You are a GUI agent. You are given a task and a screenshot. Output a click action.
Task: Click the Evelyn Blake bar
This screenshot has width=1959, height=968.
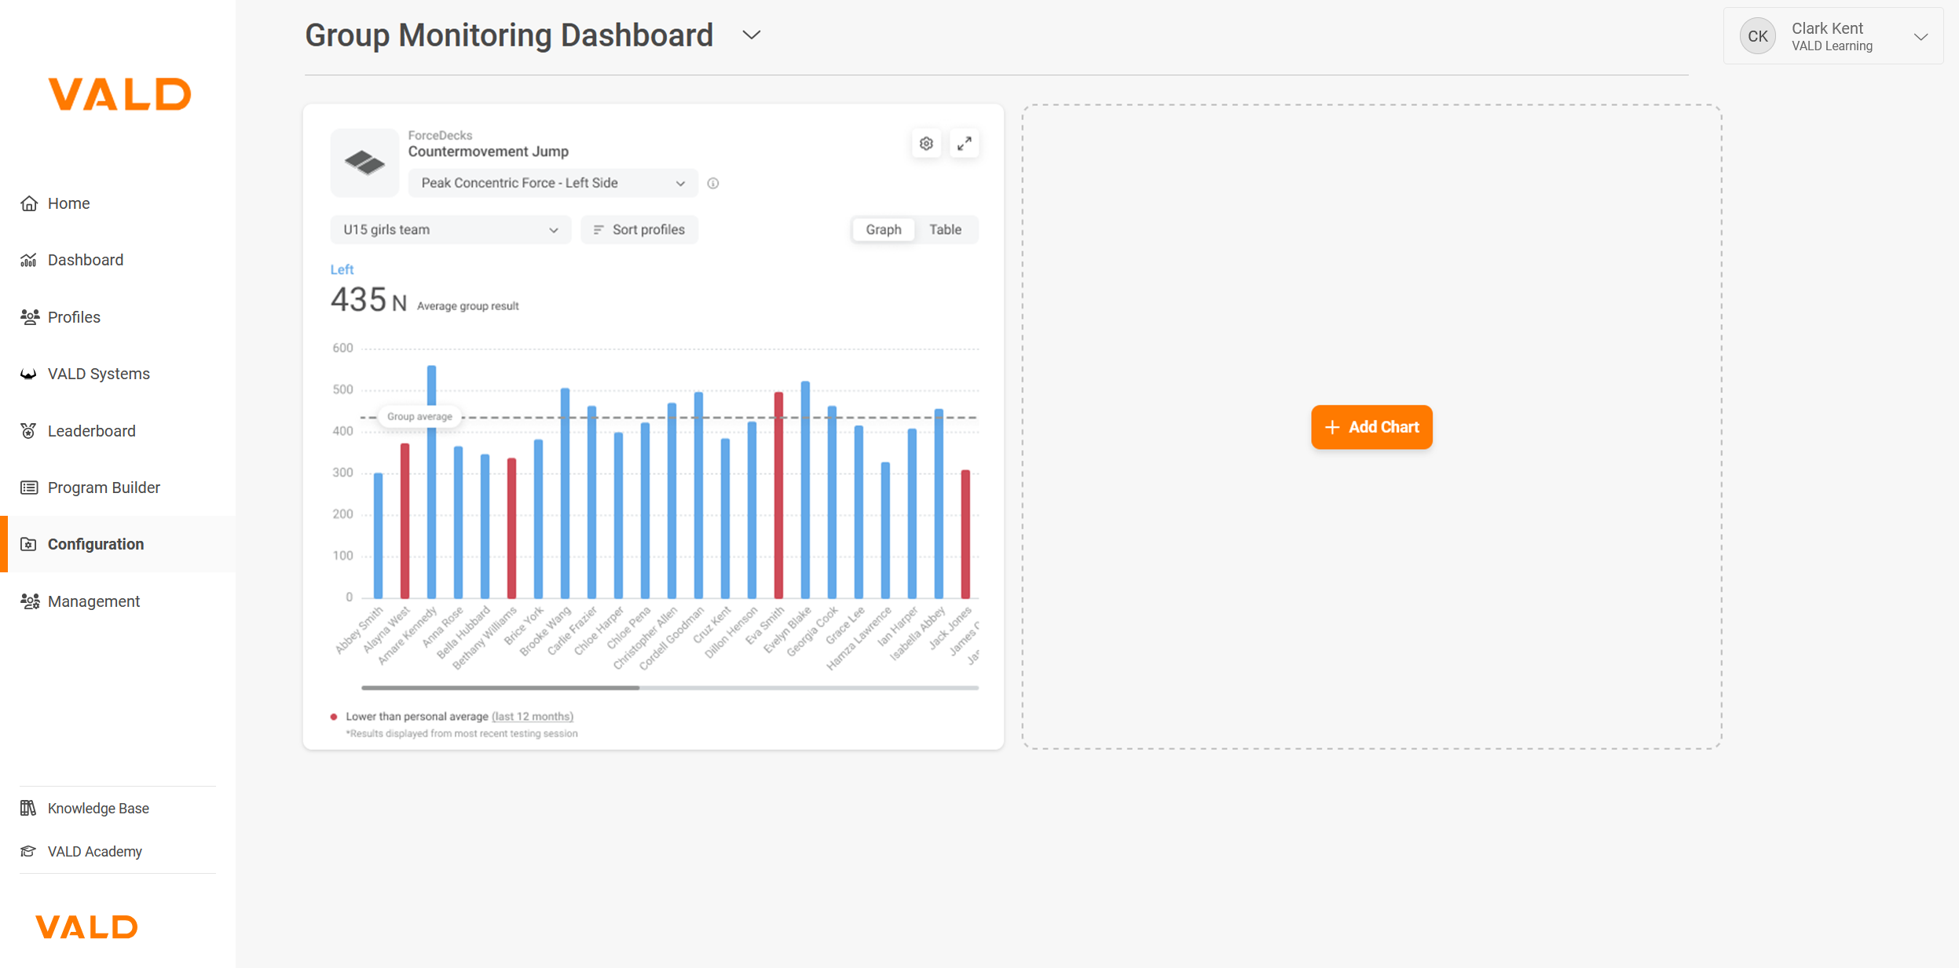pyautogui.click(x=805, y=490)
